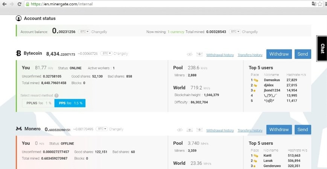Open the total mined BTC currency dropdown
Viewport: 327px width, 169px height.
[235, 32]
